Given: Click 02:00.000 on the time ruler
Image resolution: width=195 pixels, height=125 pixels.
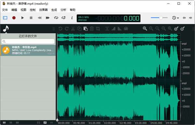Looking at the screenshot, I should (110, 123).
